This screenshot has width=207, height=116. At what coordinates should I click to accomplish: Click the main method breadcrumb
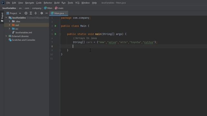(x=59, y=8)
